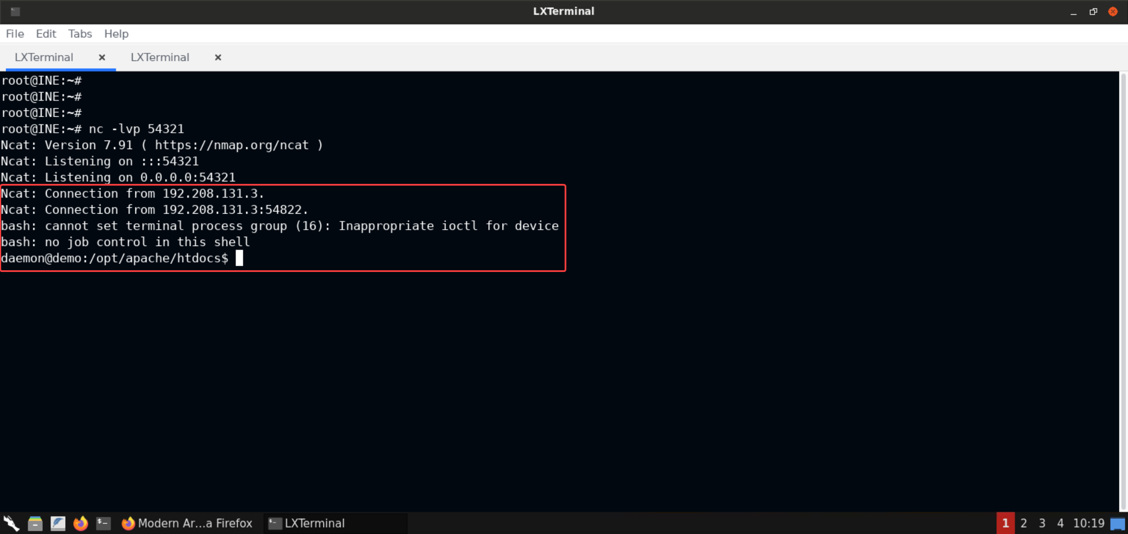Click the blue show-desktop icon in the panel
Screen dimensions: 1128x534
[x=1118, y=523]
